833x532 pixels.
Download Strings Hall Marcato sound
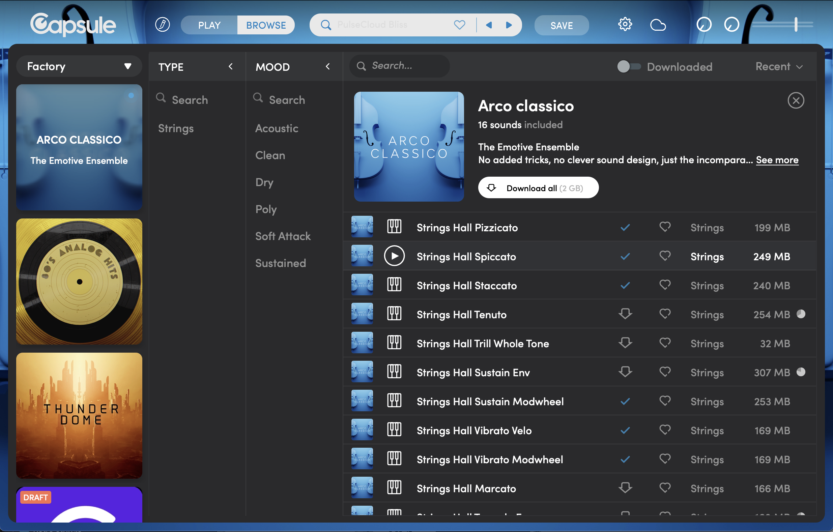[x=625, y=488]
